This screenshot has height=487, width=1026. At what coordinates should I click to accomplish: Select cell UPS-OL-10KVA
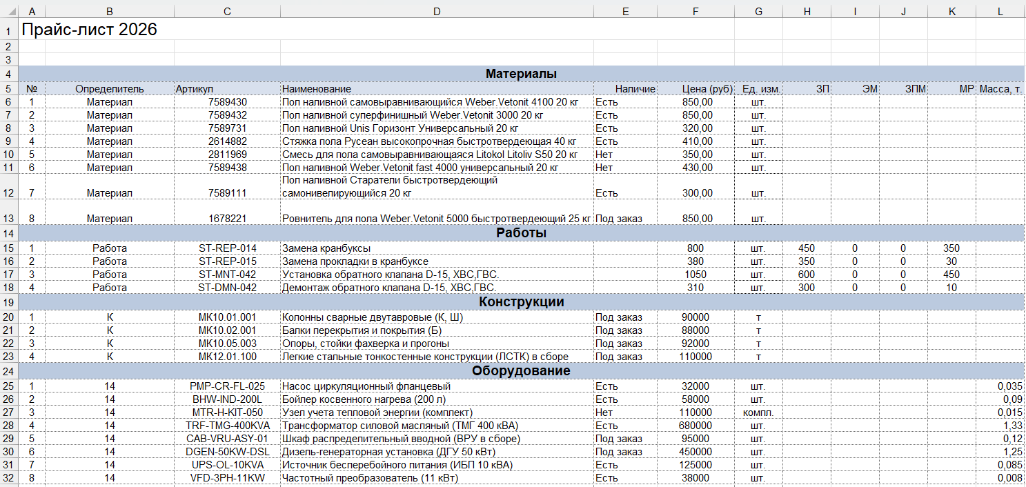[x=227, y=465]
